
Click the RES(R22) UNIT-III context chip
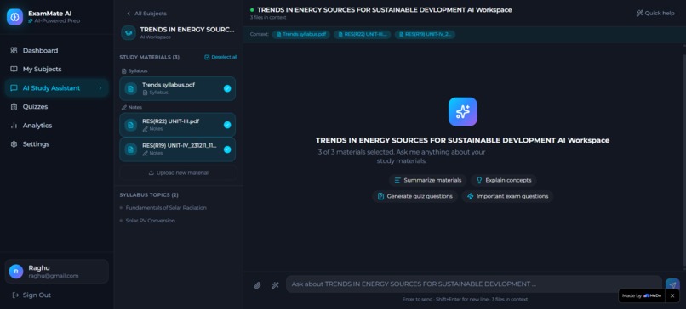pyautogui.click(x=363, y=34)
